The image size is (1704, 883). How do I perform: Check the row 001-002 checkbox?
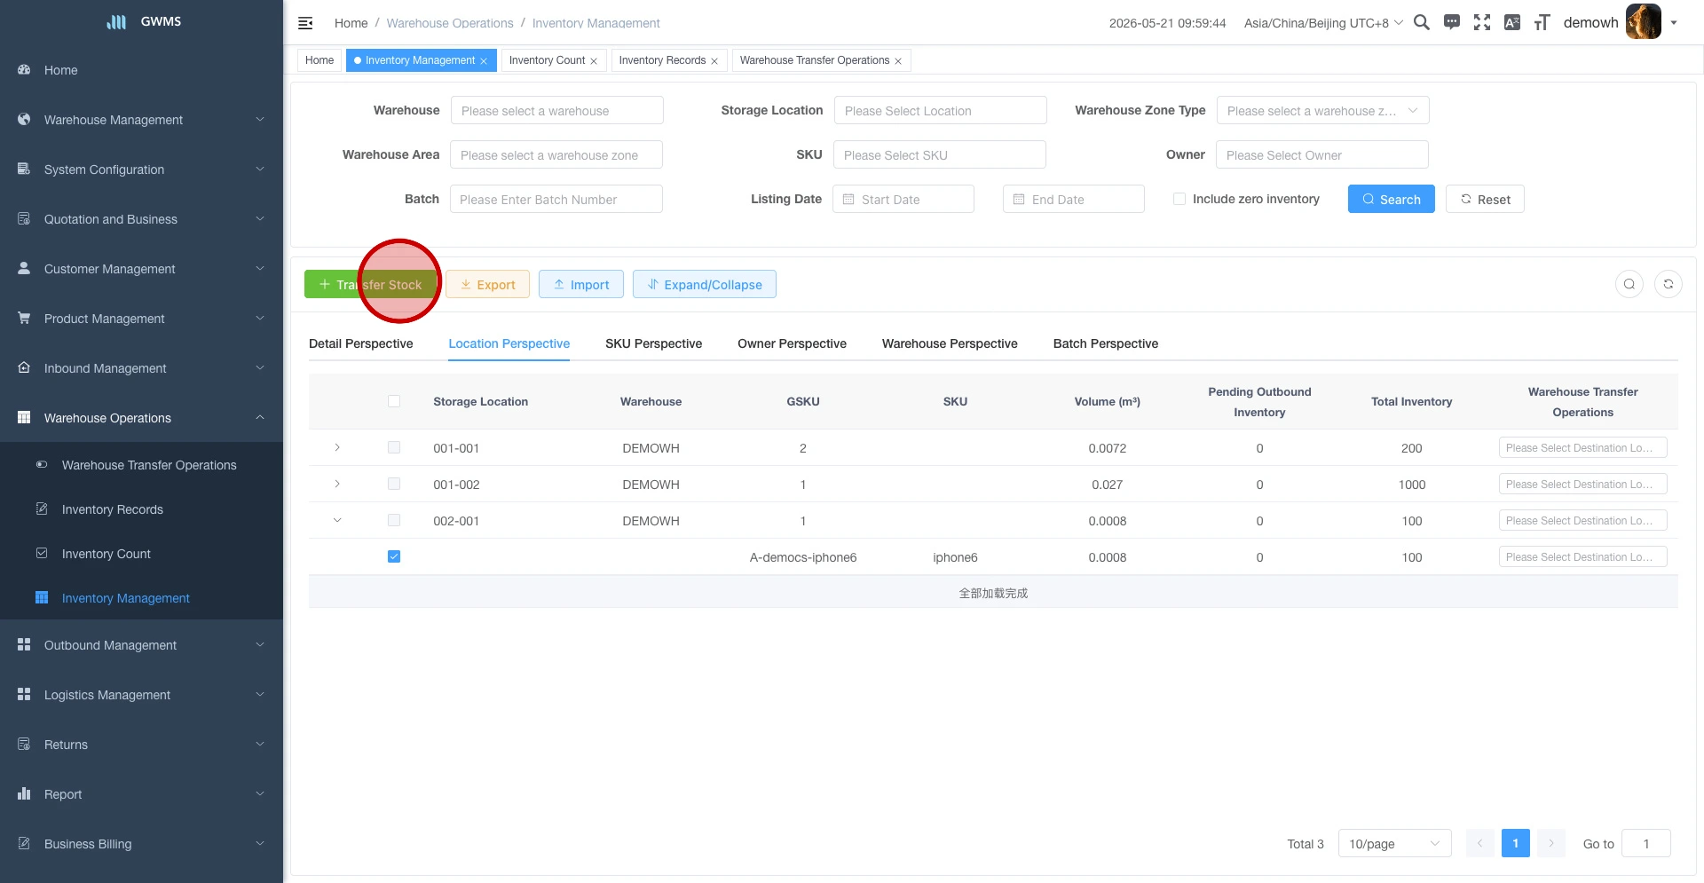click(394, 484)
